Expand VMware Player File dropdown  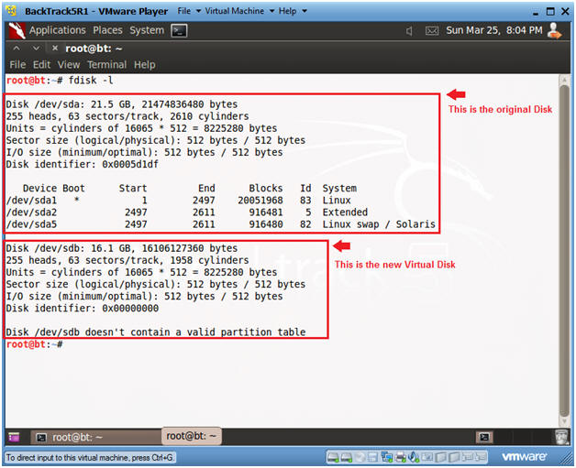189,11
